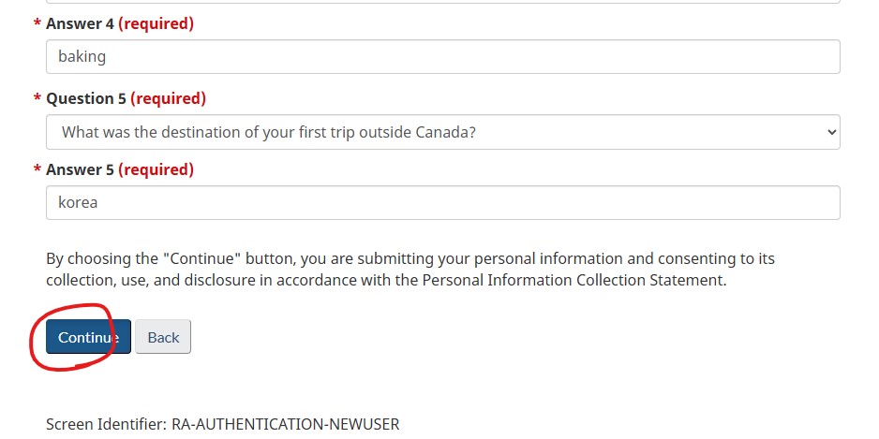Viewport: 879px width, 439px height.
Task: Click the blue Continue button
Action: 89,337
